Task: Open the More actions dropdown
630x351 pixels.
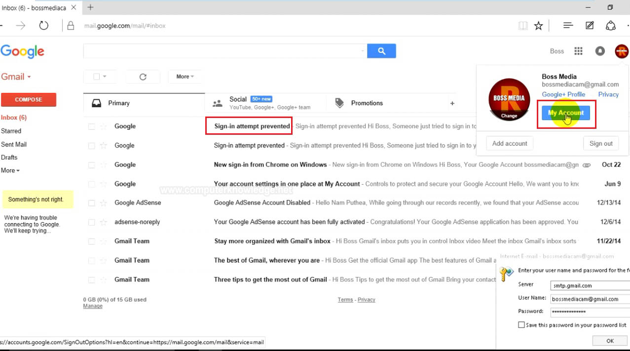Action: click(185, 77)
